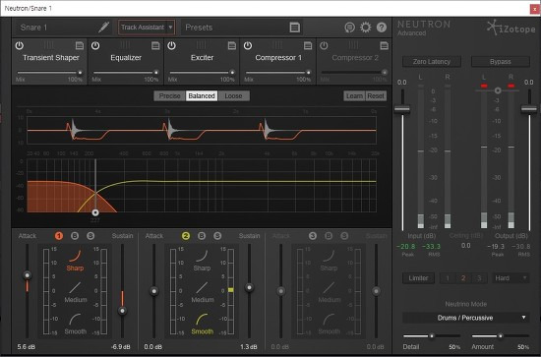Select limiter mode 2
Viewport: 541px width, 357px height.
(x=463, y=278)
